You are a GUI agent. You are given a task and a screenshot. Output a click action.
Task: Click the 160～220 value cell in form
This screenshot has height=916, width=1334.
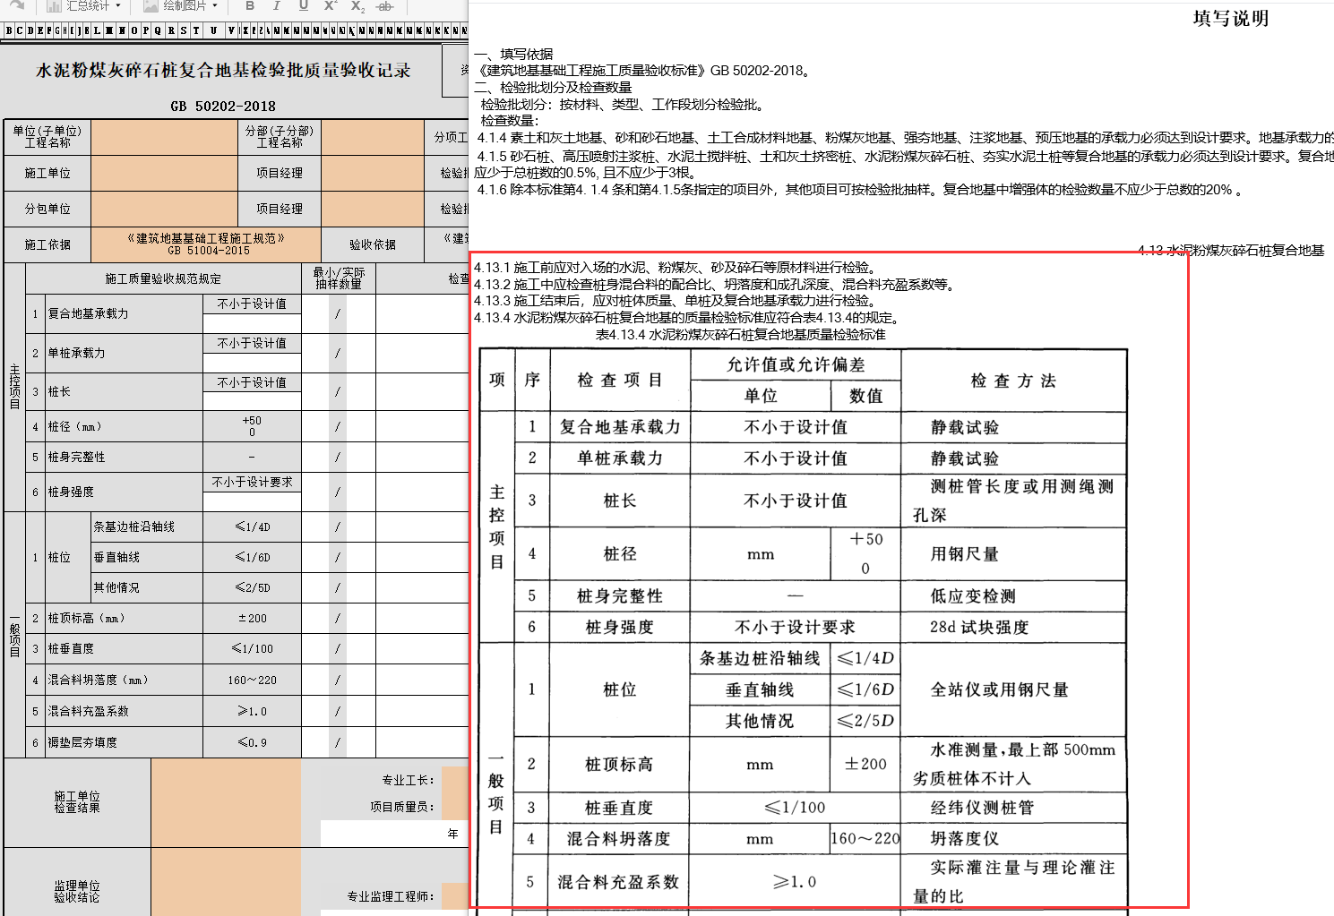click(x=252, y=680)
